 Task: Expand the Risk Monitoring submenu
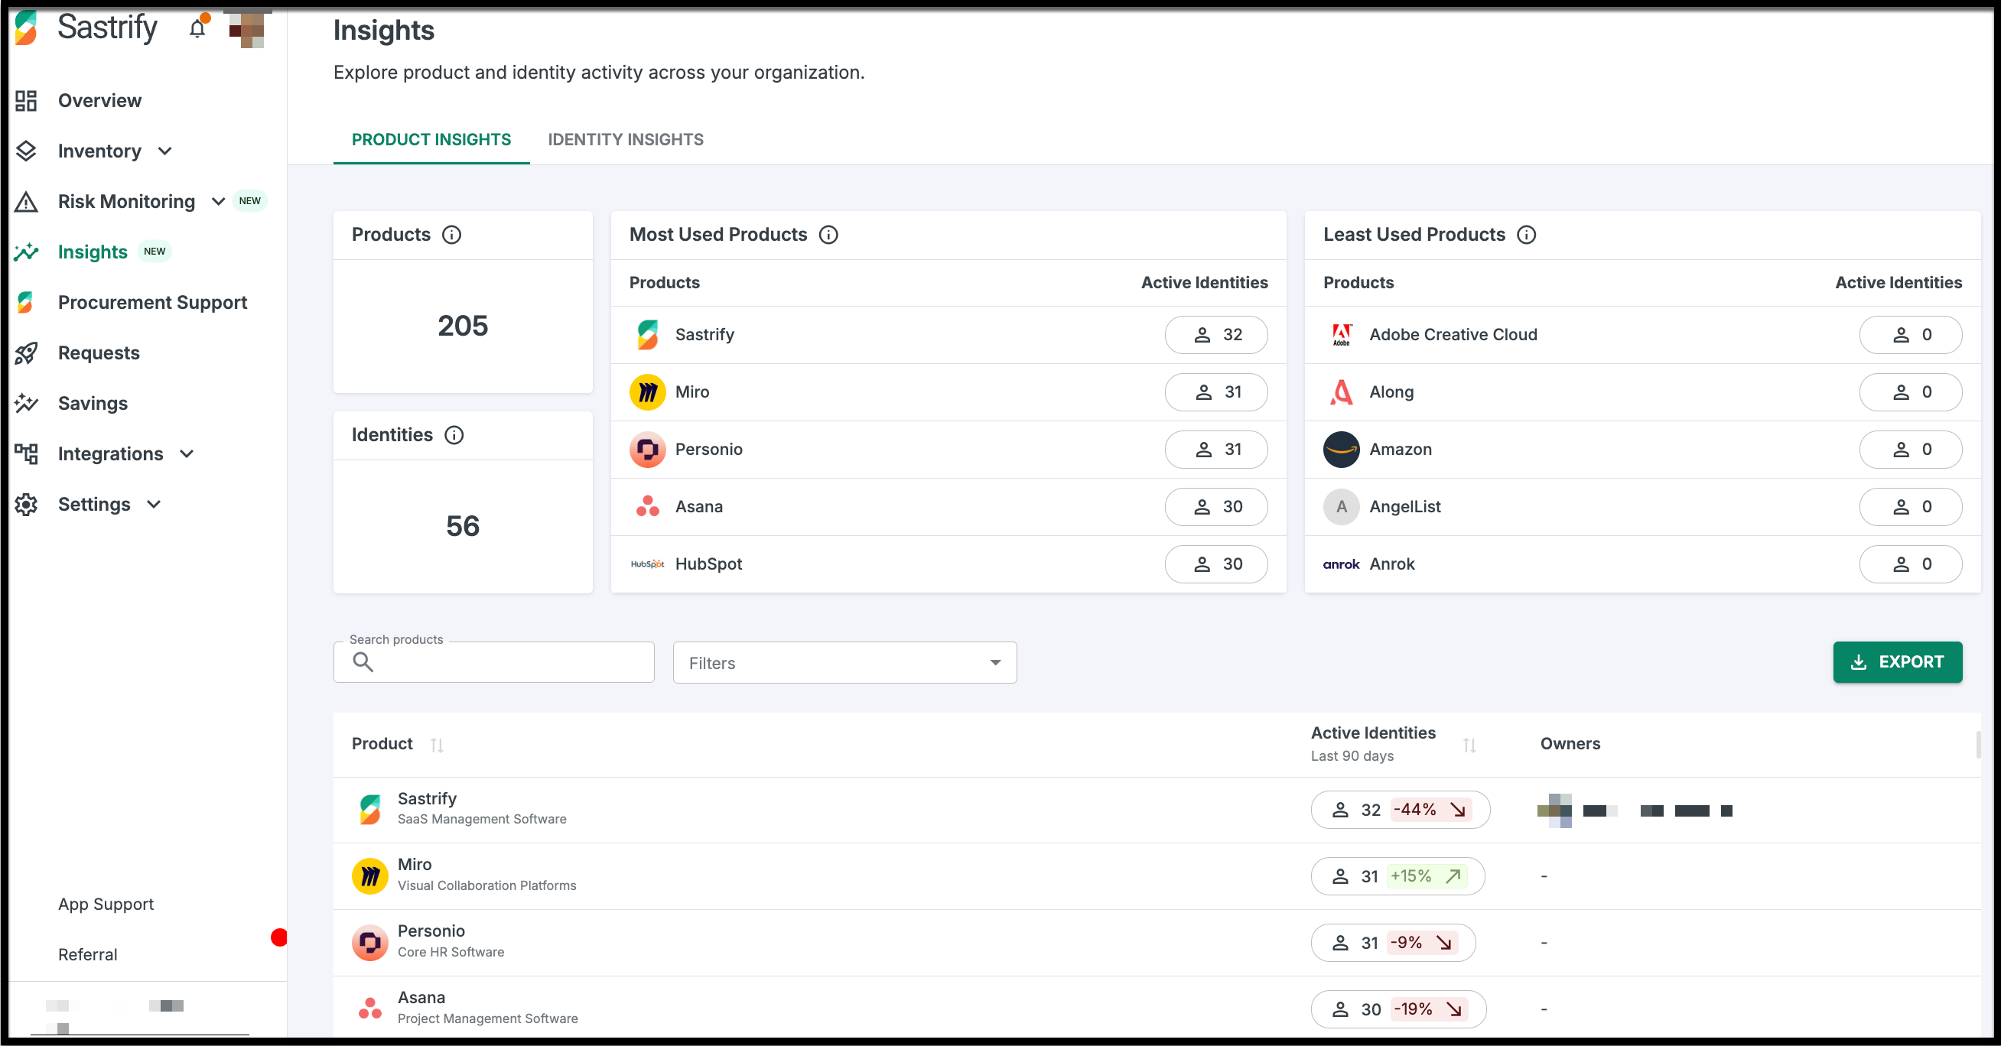[218, 201]
